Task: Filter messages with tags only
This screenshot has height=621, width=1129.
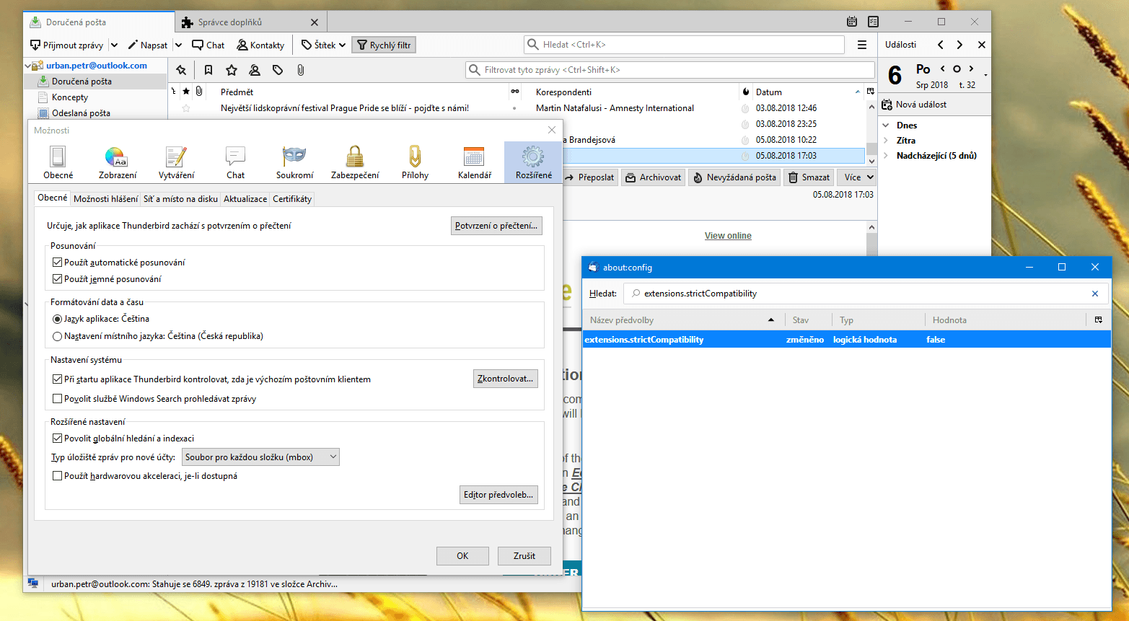Action: [x=278, y=70]
